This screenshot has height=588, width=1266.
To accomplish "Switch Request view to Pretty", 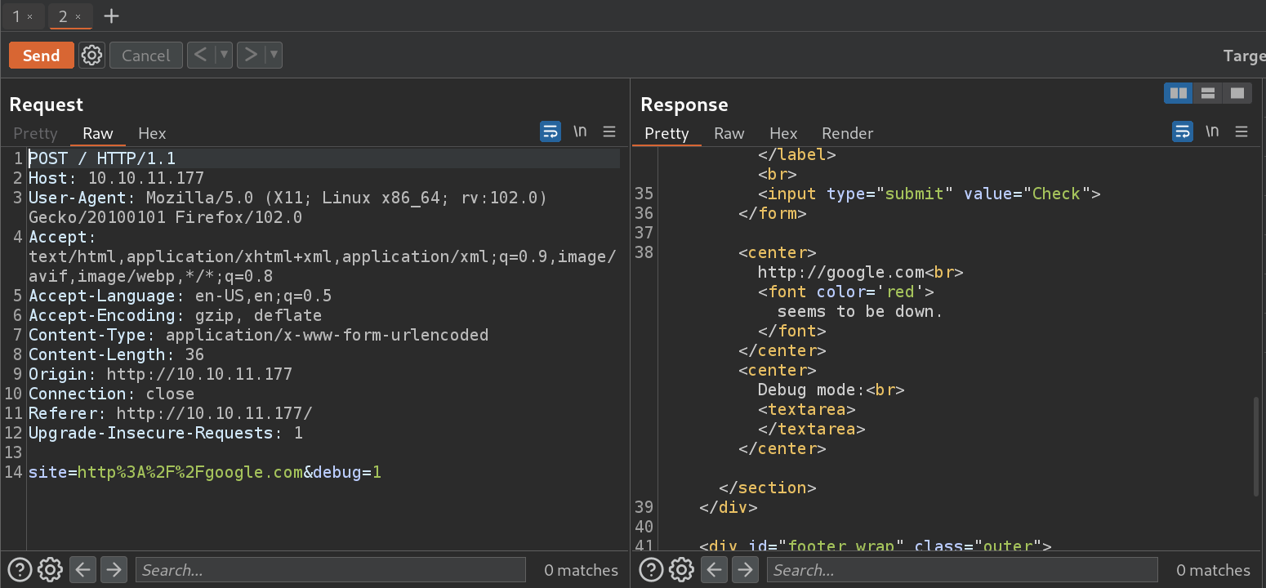I will coord(36,133).
